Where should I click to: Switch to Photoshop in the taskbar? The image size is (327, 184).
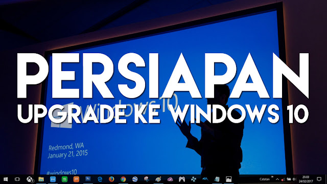click(x=88, y=179)
